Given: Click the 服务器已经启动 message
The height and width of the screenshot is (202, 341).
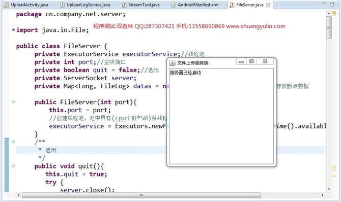Looking at the screenshot, I should pyautogui.click(x=185, y=73).
